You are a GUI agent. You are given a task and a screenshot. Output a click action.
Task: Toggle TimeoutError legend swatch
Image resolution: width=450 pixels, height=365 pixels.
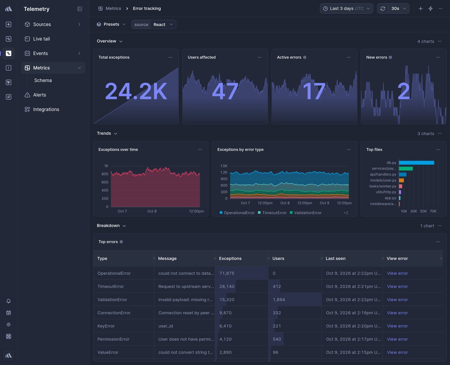259,213
